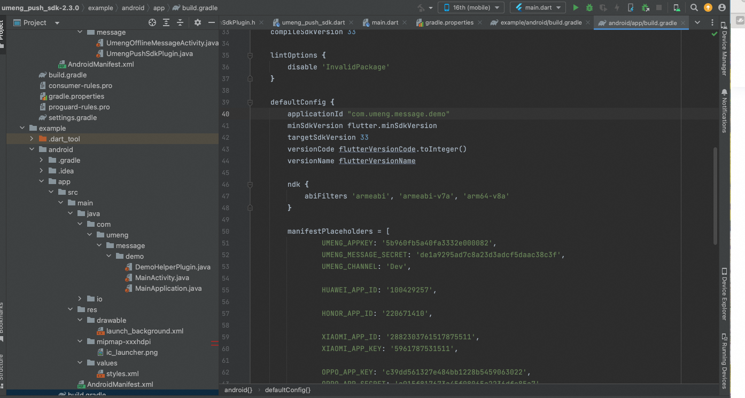The image size is (745, 398).
Task: Open MainActivity.java in project tree
Action: (x=162, y=277)
